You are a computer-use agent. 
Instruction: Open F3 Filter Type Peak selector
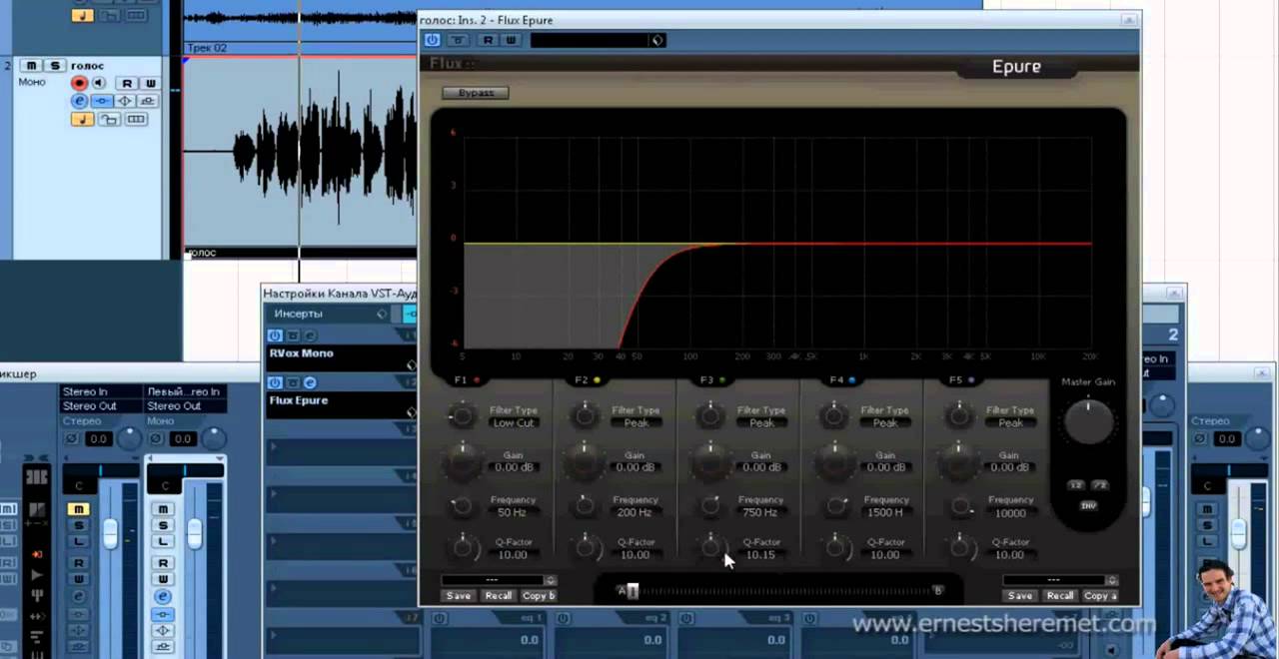point(761,423)
